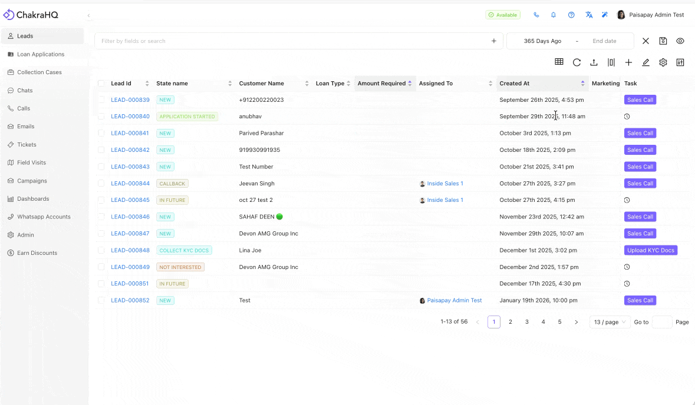
Task: Open the LEAD-000844 link
Action: 130,183
